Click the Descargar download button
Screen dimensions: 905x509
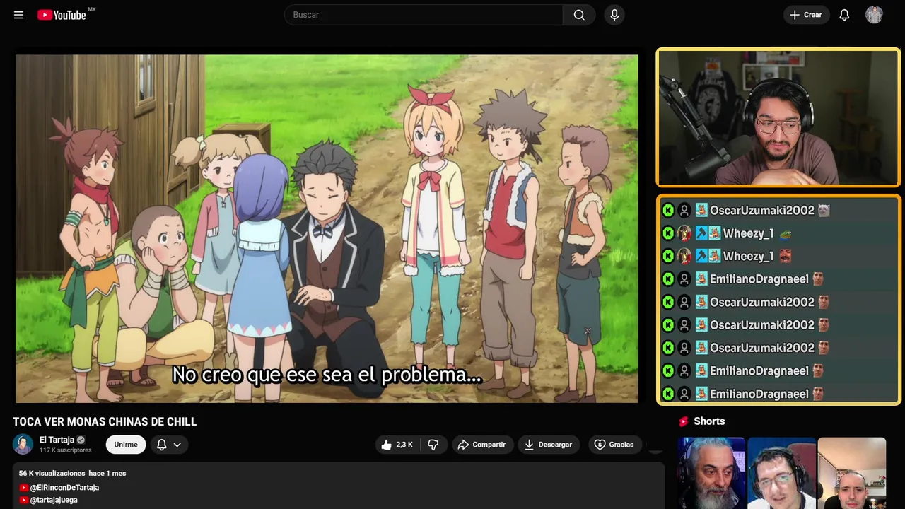[x=549, y=445]
